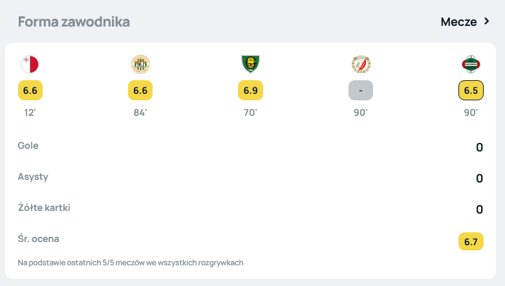Viewport: 505px width, 286px height.
Task: Select the 6.6 rating above 84'
Action: (x=140, y=91)
